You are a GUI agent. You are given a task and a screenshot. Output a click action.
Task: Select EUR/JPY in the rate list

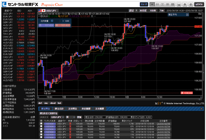click(x=19, y=17)
